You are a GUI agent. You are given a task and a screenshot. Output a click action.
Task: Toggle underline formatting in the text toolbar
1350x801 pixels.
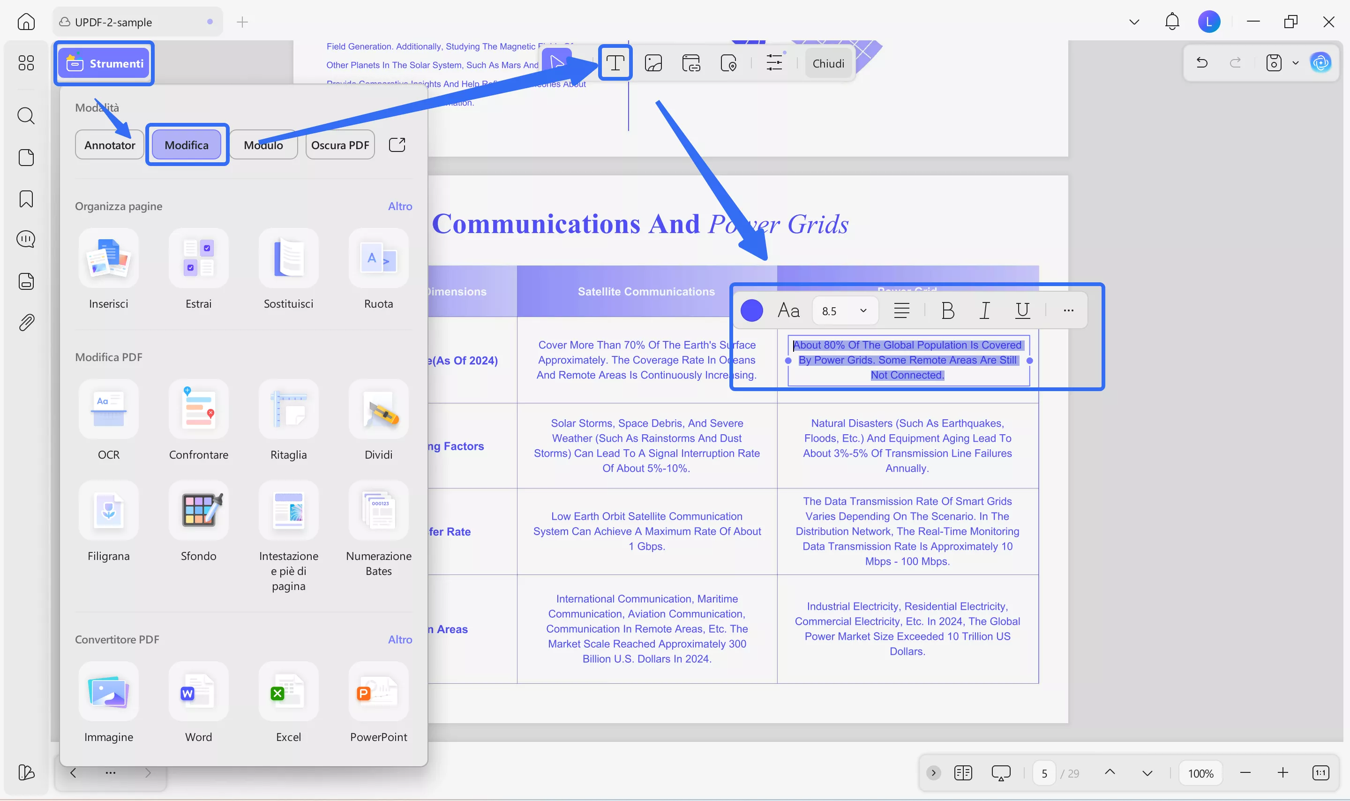(1021, 310)
